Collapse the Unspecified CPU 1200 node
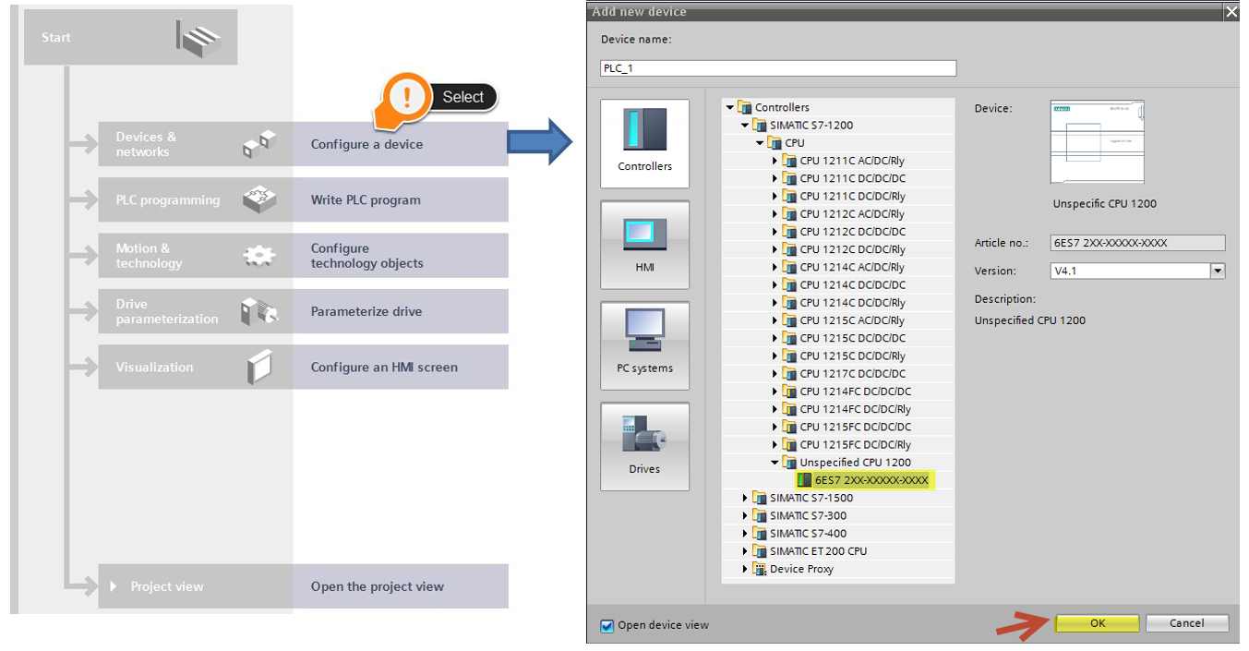This screenshot has width=1249, height=651. click(x=775, y=463)
